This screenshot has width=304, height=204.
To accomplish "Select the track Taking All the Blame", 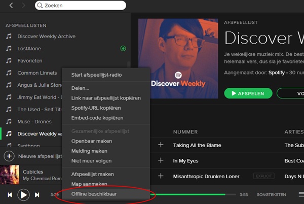I will 197,145.
